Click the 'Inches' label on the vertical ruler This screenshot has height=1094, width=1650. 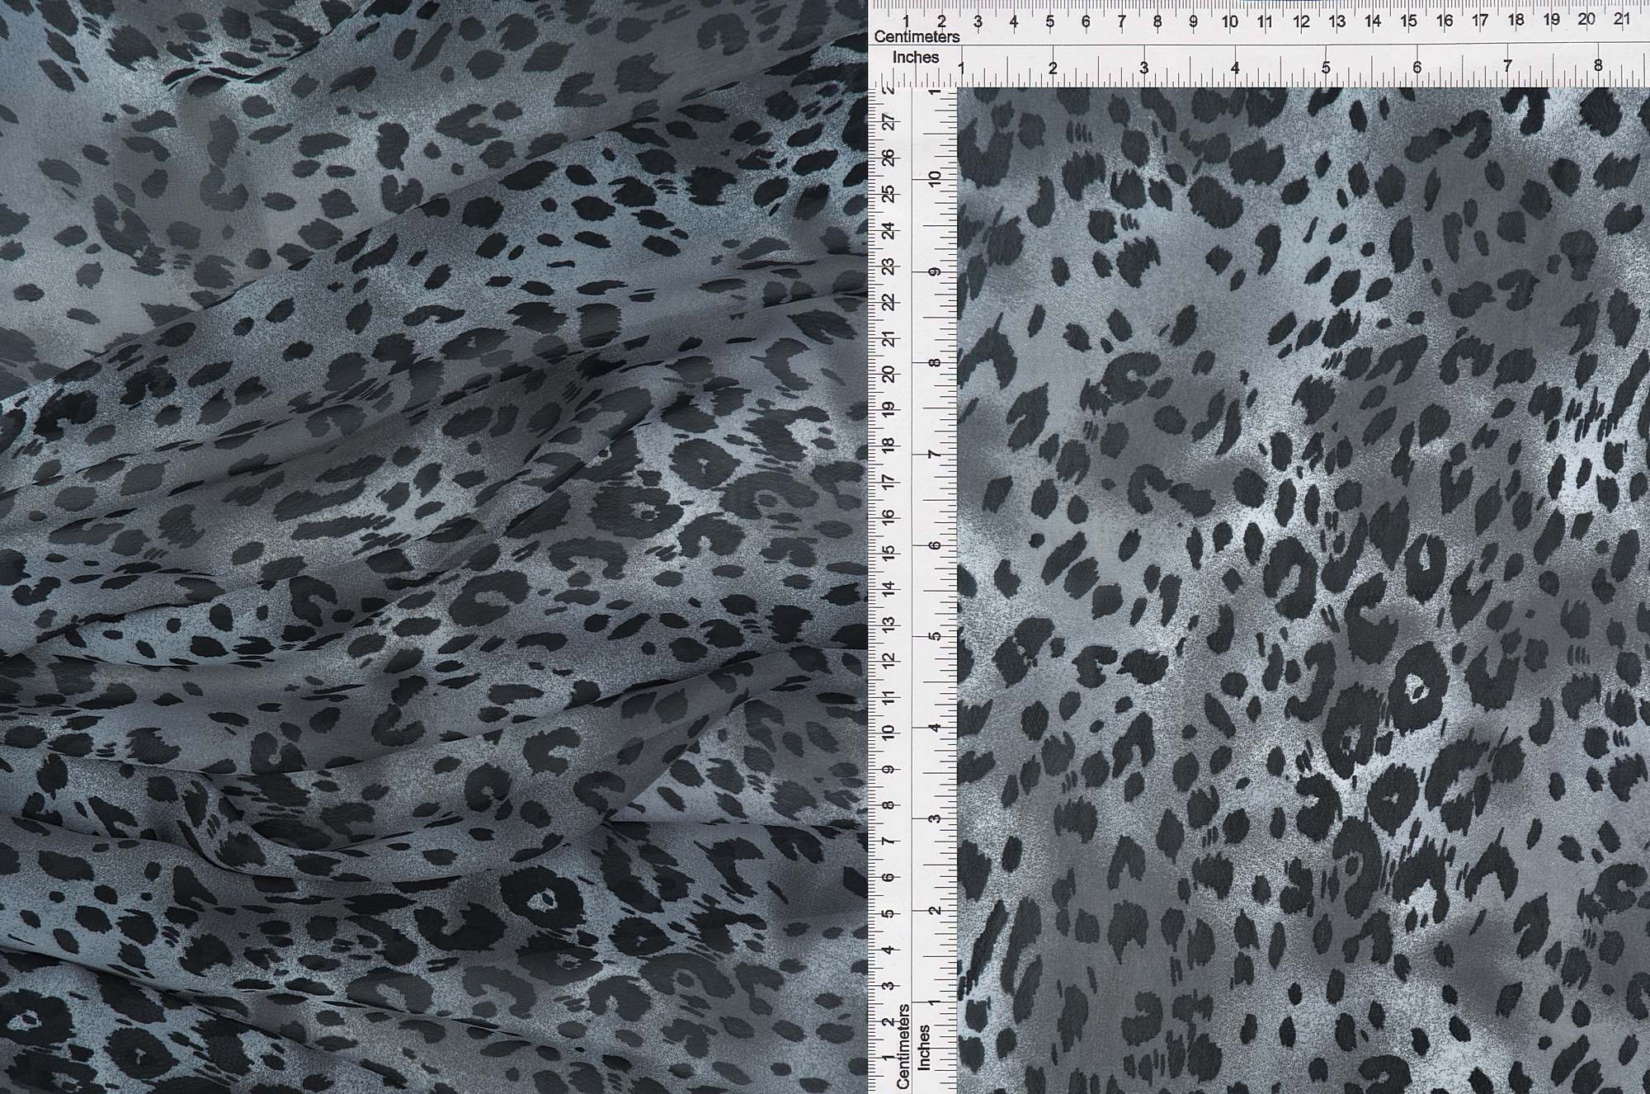click(x=924, y=1048)
